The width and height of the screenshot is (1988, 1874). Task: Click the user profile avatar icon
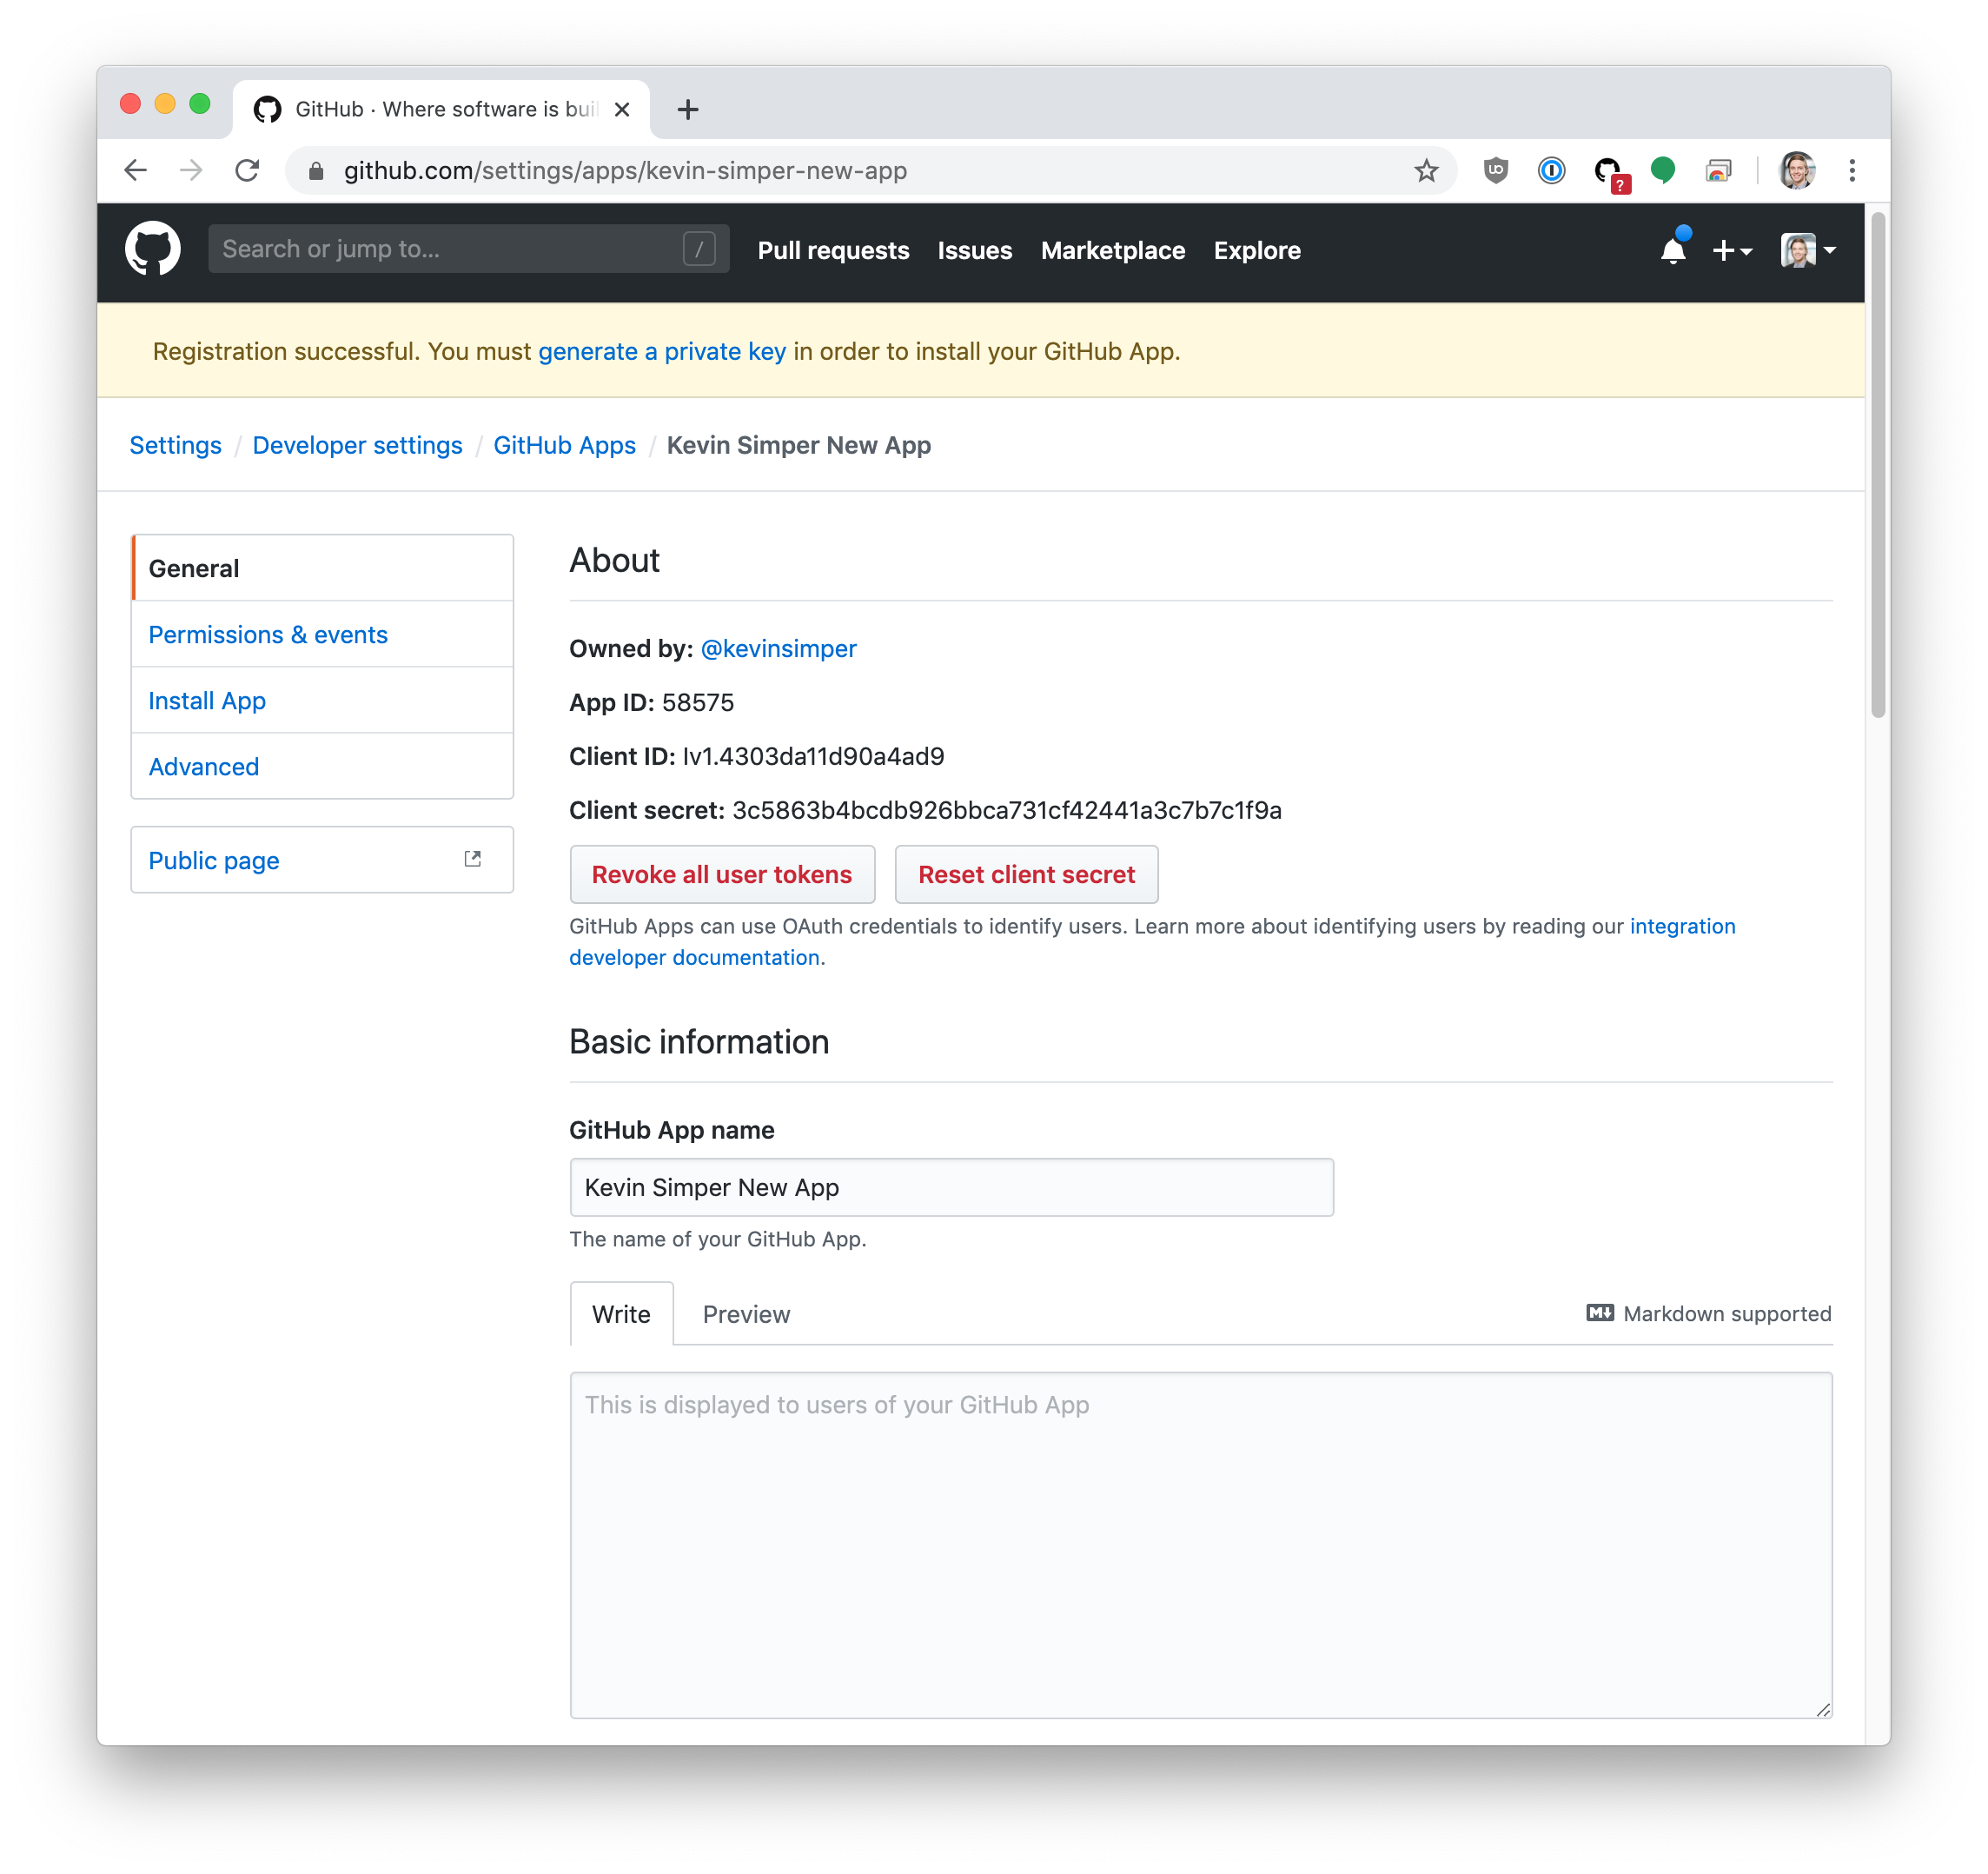tap(1798, 249)
